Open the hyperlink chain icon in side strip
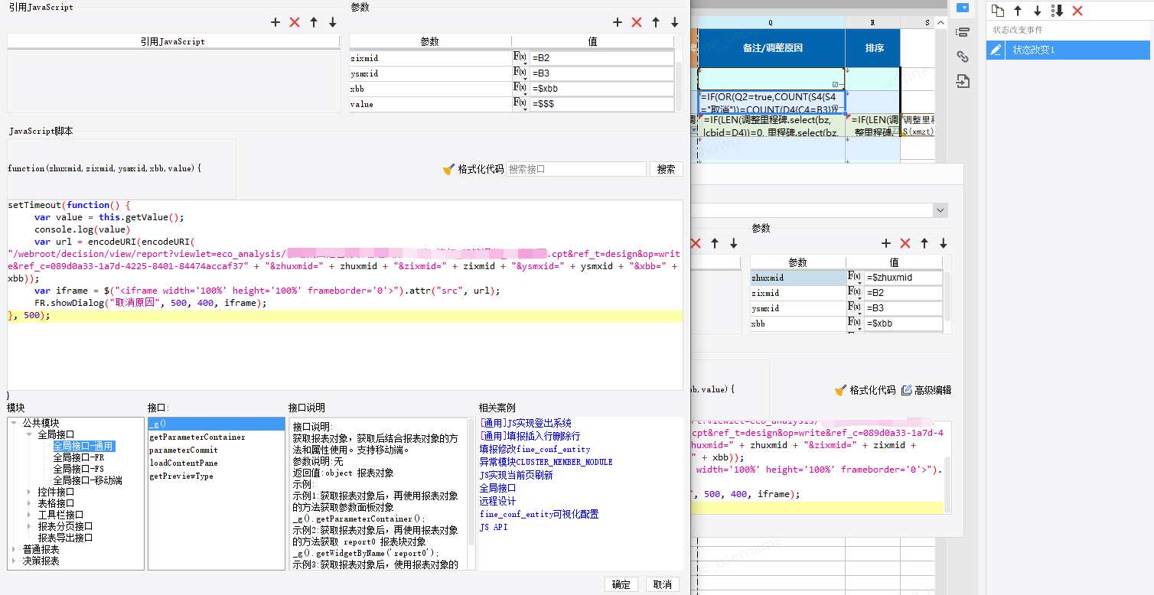This screenshot has height=595, width=1154. (963, 57)
